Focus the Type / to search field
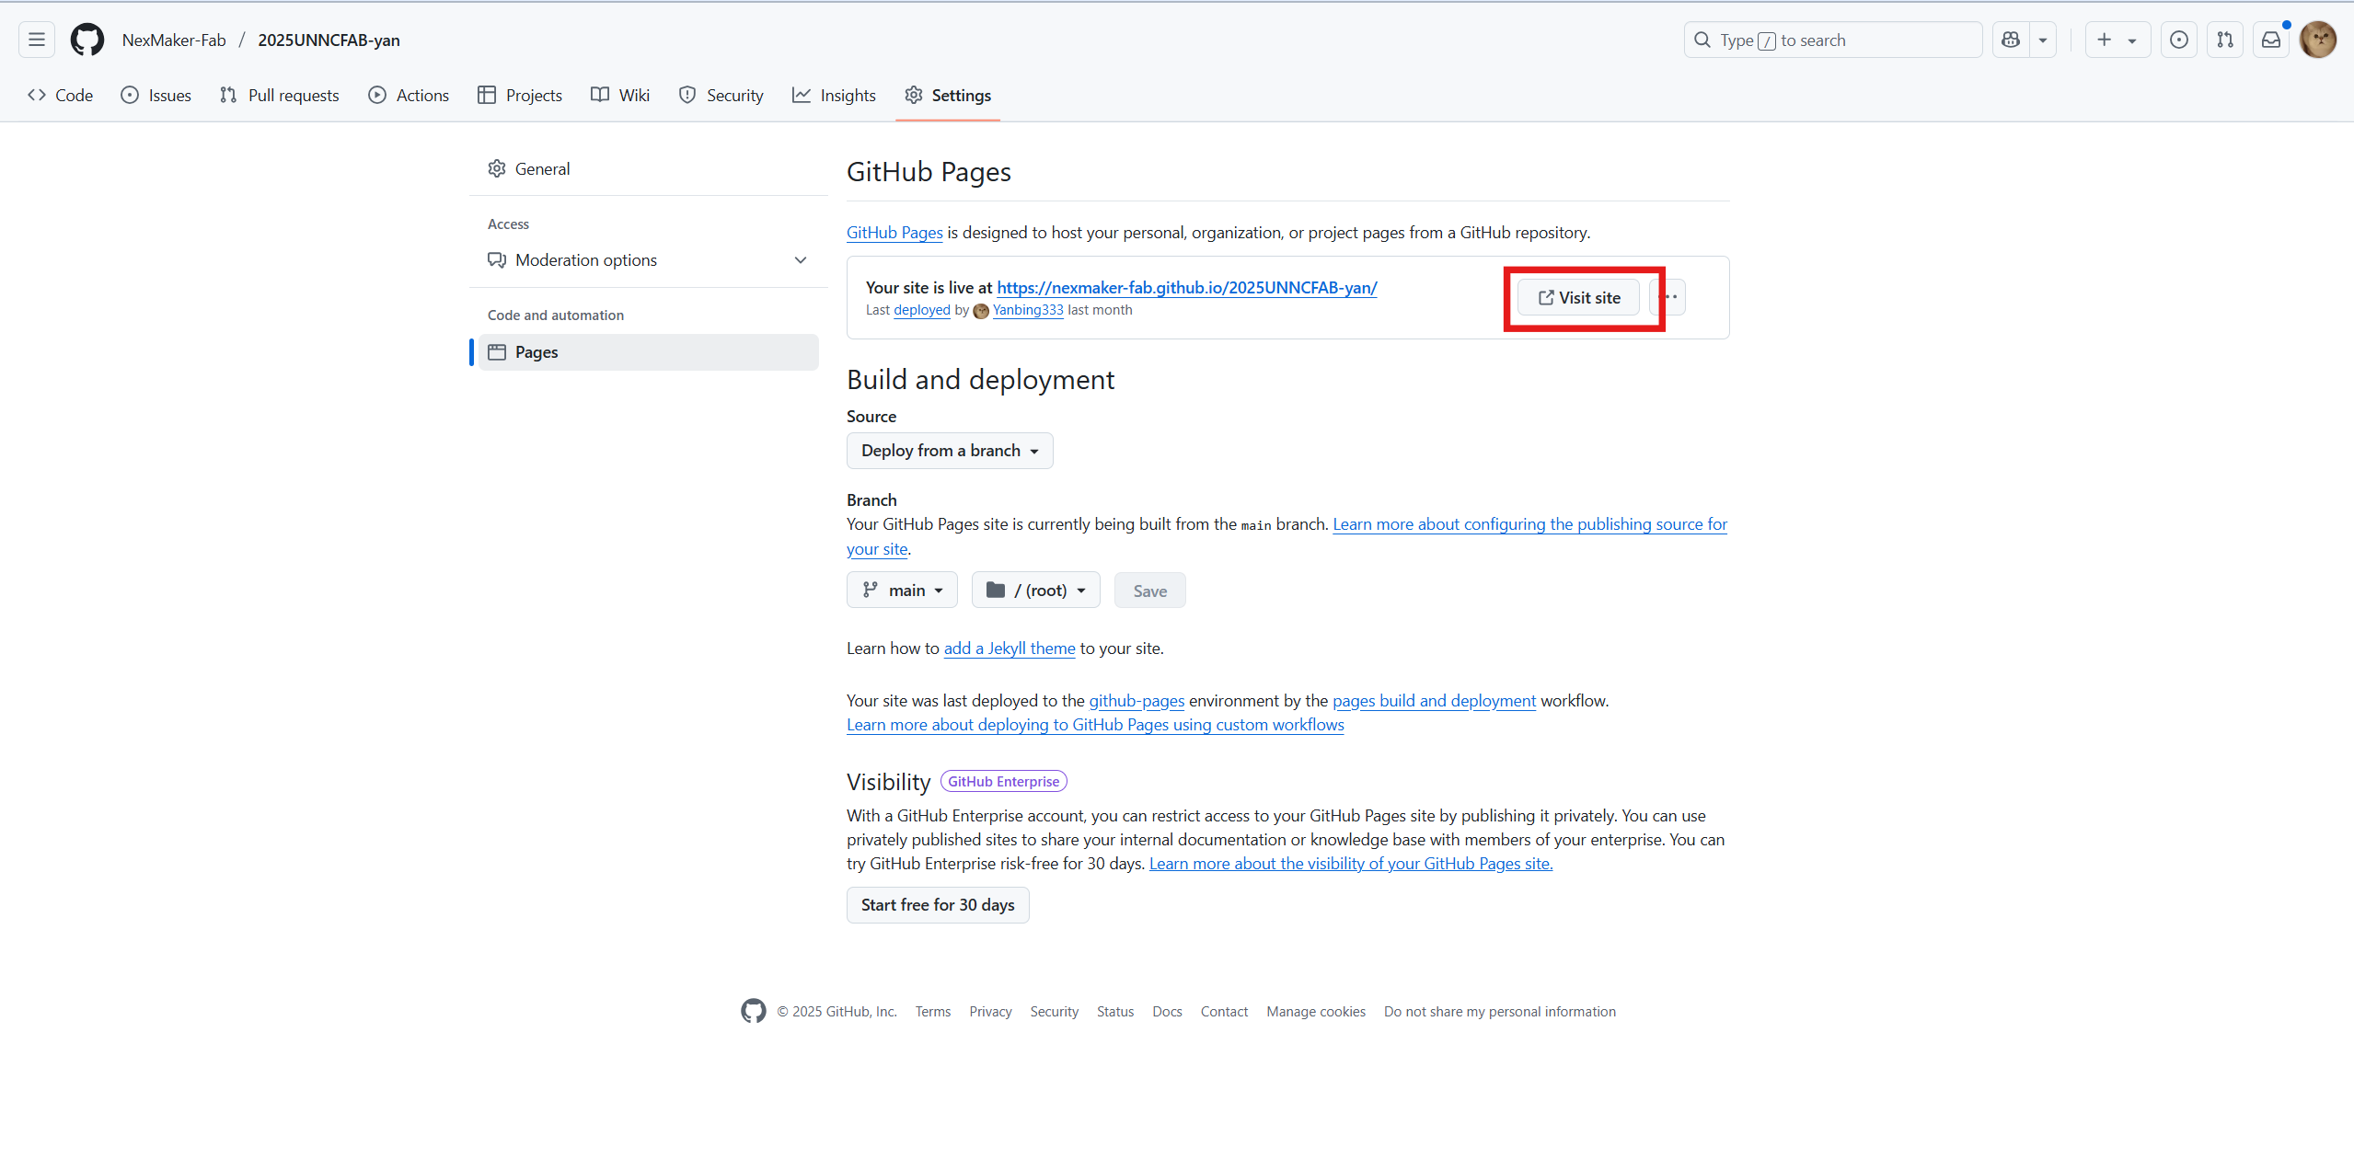Image resolution: width=2354 pixels, height=1159 pixels. coord(1833,40)
